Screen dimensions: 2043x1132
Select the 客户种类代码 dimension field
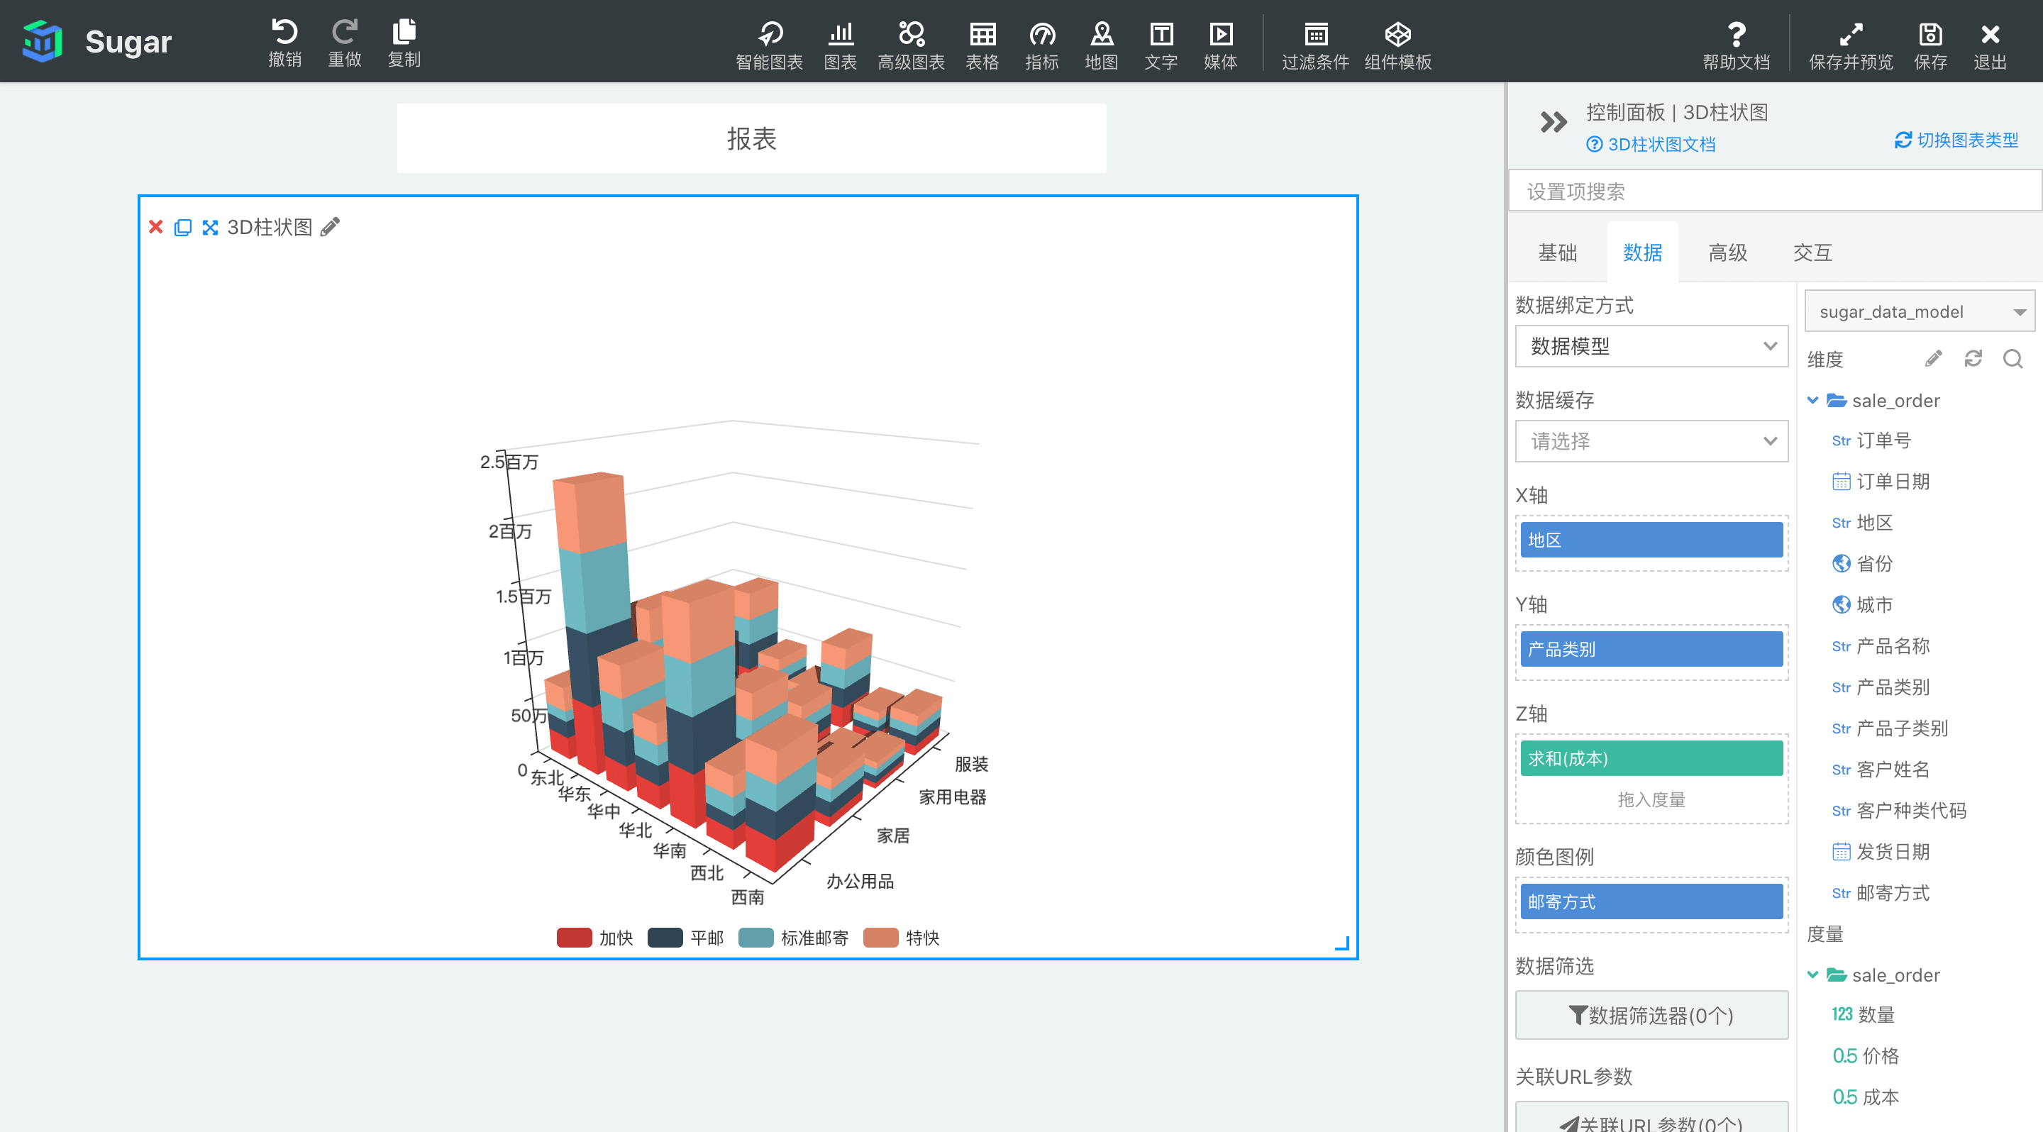coord(1899,811)
